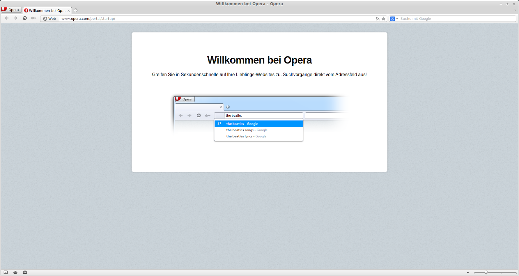Click the "Suche mit Google" search field
The image size is (519, 276).
click(457, 19)
